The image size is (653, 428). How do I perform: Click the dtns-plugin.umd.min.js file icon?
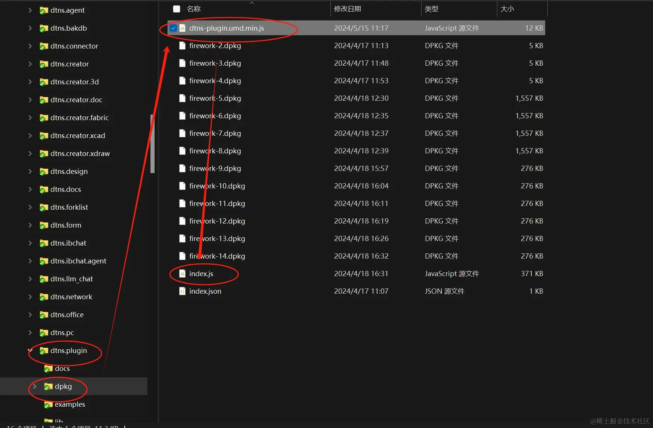183,28
